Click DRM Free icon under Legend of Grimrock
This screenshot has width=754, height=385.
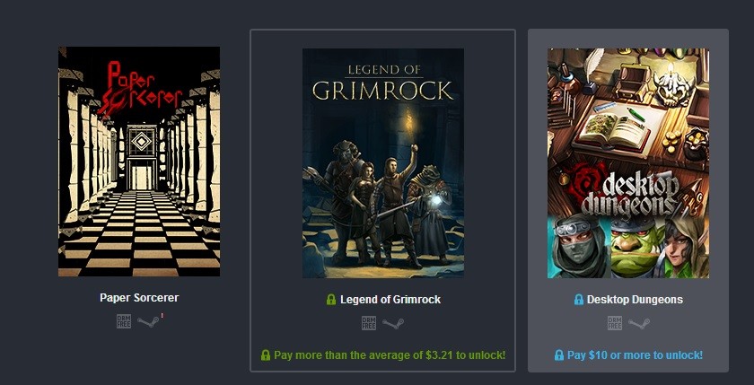point(369,323)
